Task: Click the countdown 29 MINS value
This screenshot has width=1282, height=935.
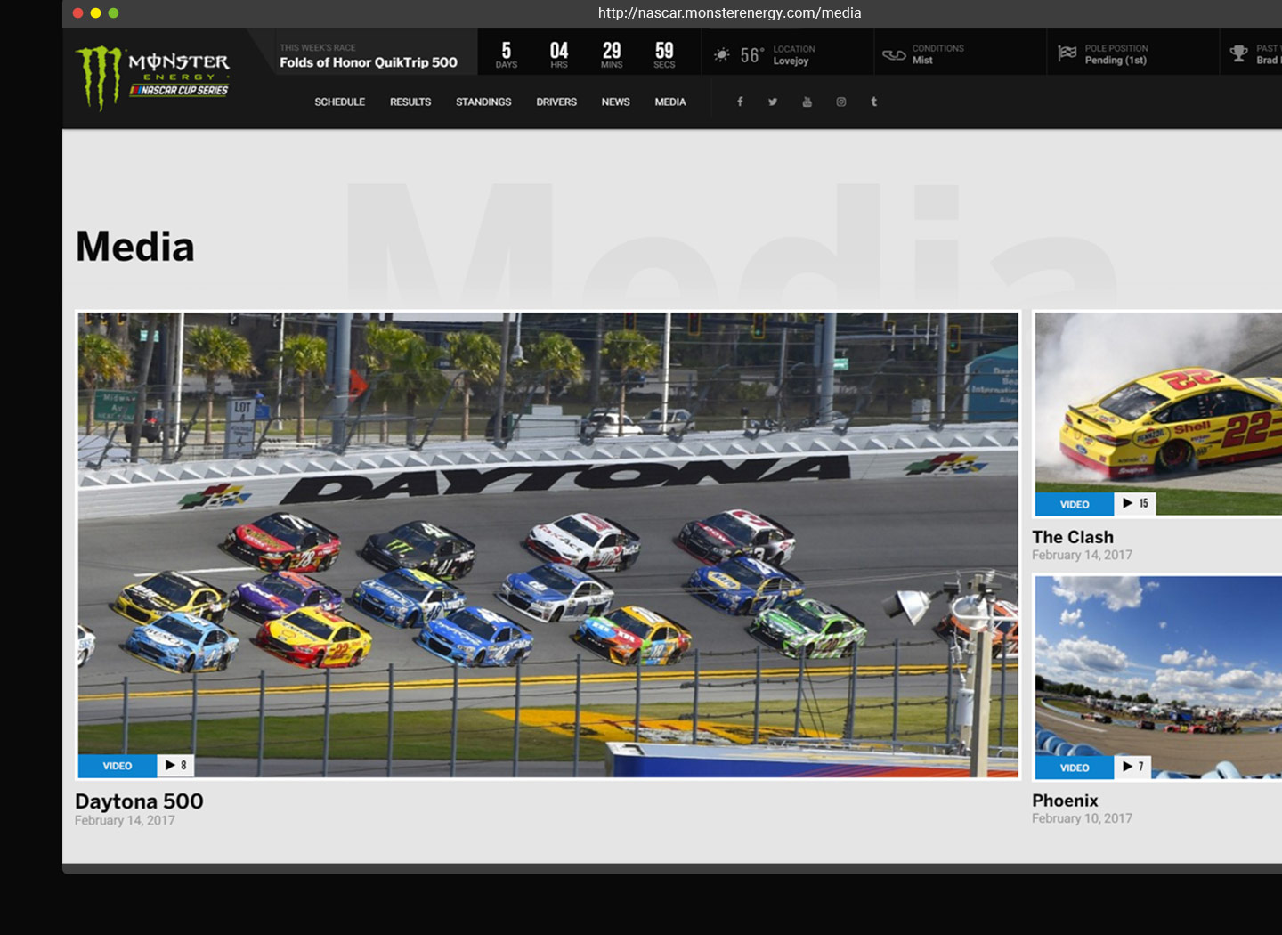Action: coord(612,54)
